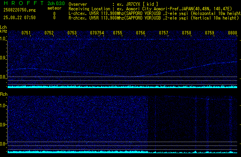Click the 0753 time marker

click(72, 33)
